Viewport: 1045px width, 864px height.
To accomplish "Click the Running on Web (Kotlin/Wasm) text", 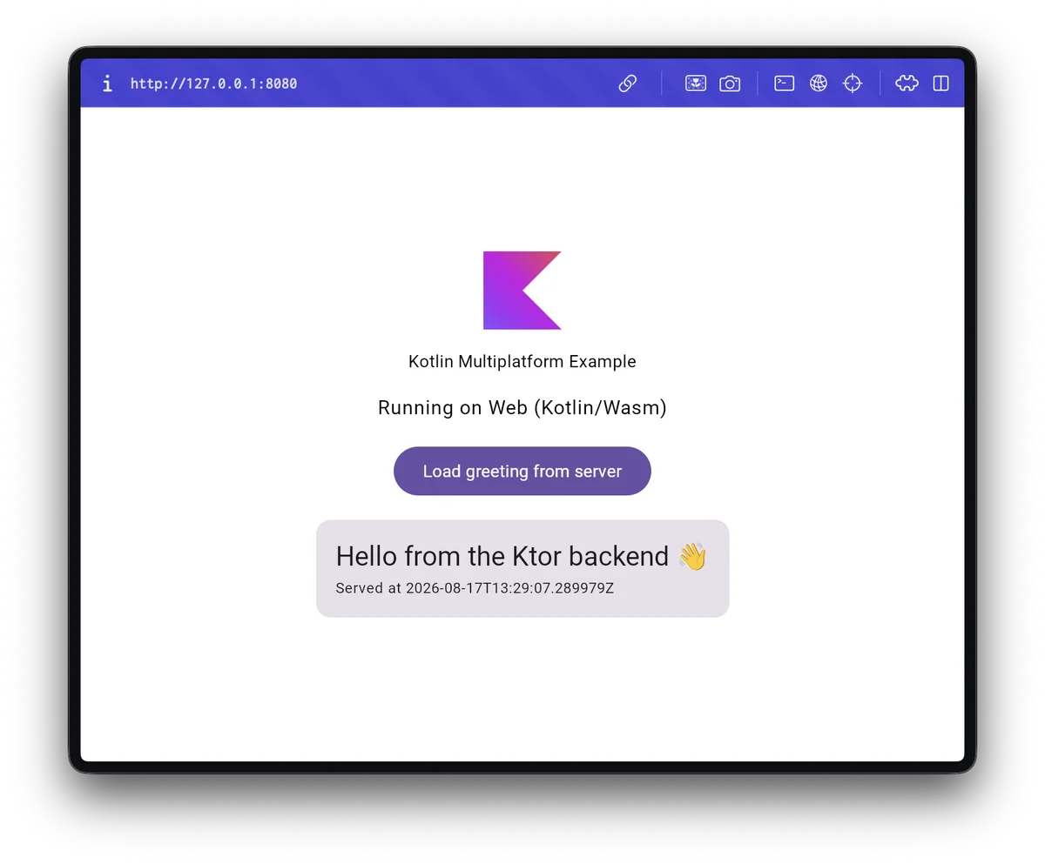I will click(x=522, y=407).
